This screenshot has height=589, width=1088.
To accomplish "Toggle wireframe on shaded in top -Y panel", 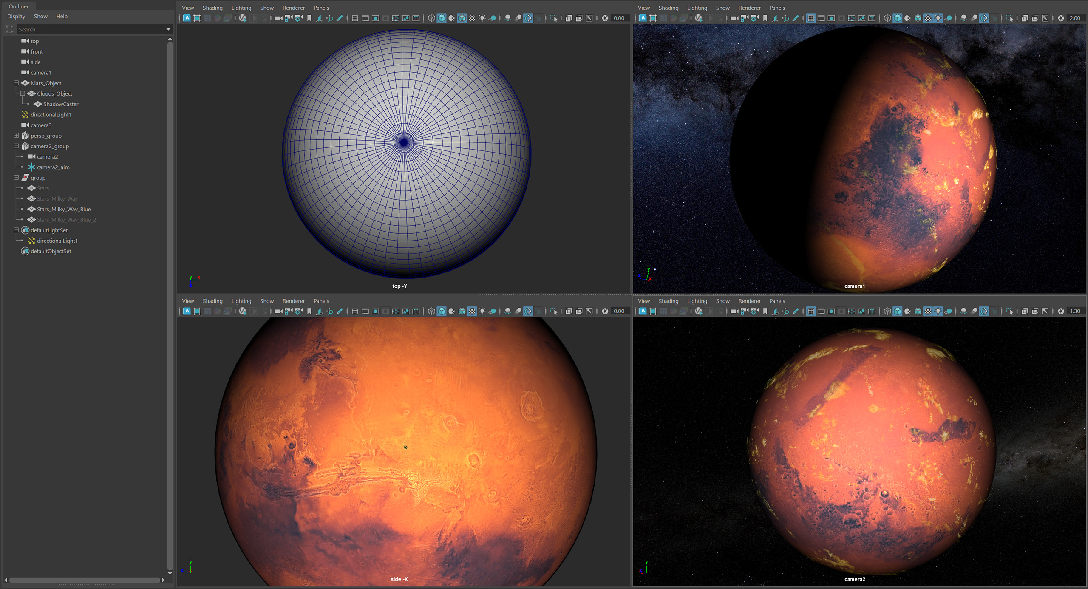I will point(462,18).
